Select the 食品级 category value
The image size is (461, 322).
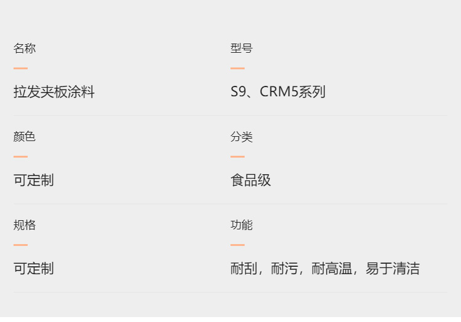(251, 180)
